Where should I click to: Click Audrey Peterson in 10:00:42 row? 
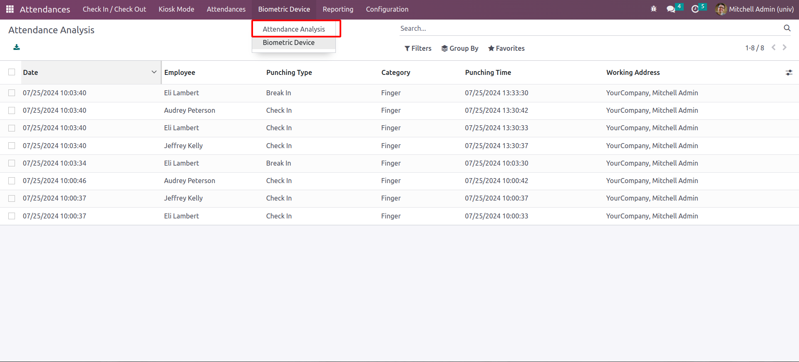tap(190, 181)
